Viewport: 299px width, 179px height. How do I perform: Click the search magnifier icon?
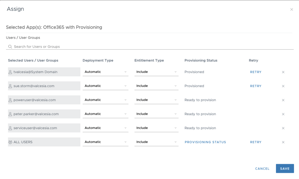[10, 47]
